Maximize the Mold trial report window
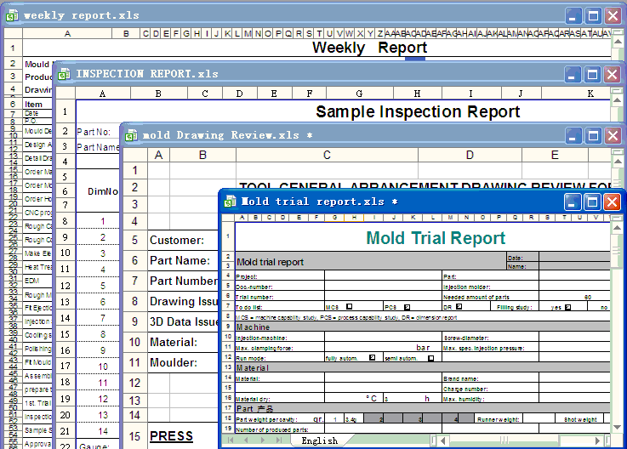Viewport: 627px width, 449px height. pos(593,202)
